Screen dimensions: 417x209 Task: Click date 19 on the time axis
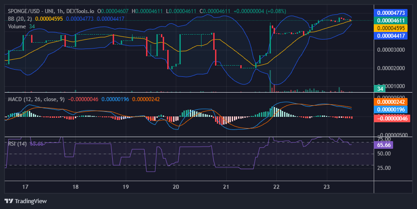click(x=125, y=187)
